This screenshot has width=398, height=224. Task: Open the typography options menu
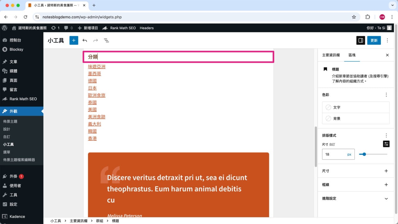(386, 135)
